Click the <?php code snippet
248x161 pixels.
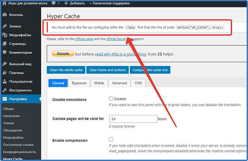[x=130, y=28]
